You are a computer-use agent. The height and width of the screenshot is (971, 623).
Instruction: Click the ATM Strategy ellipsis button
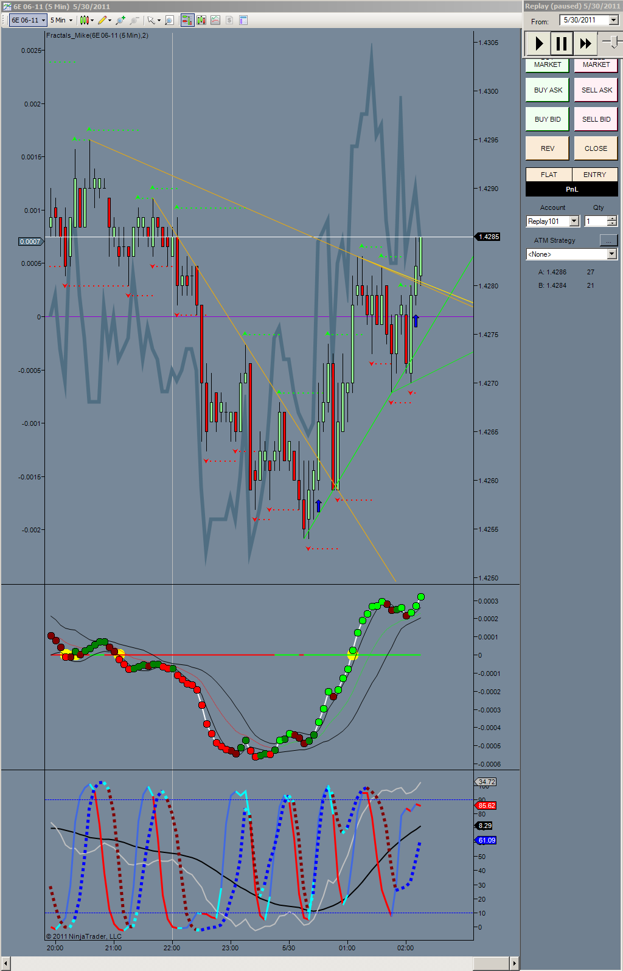tap(608, 240)
